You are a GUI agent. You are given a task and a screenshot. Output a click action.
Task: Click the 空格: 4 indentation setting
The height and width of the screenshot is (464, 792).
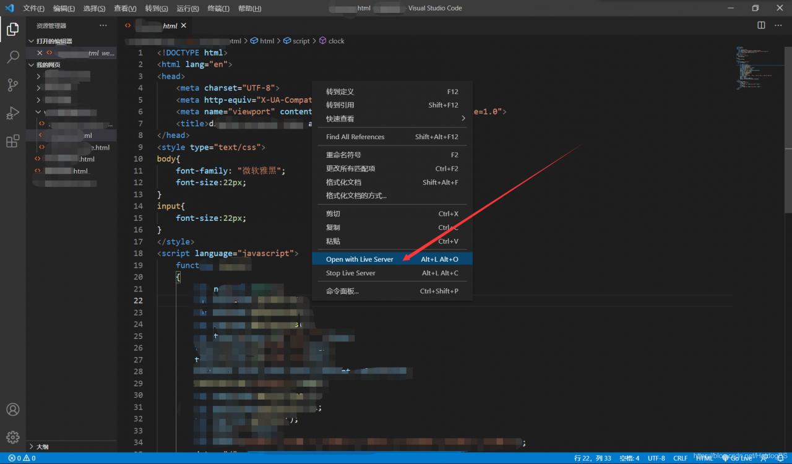pyautogui.click(x=629, y=458)
